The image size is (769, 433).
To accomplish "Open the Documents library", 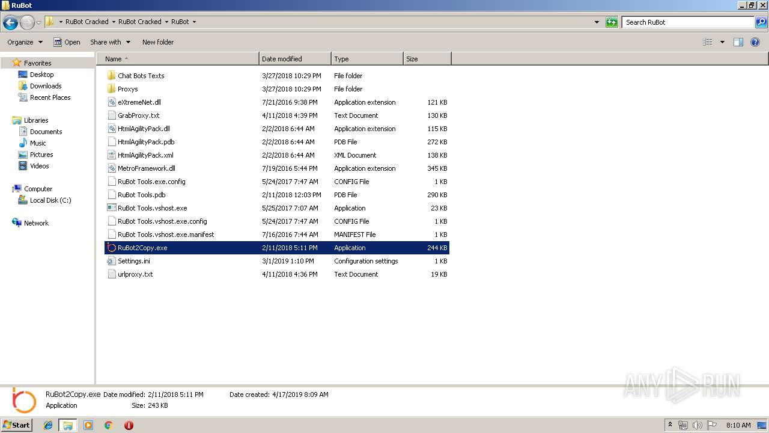I will point(46,132).
